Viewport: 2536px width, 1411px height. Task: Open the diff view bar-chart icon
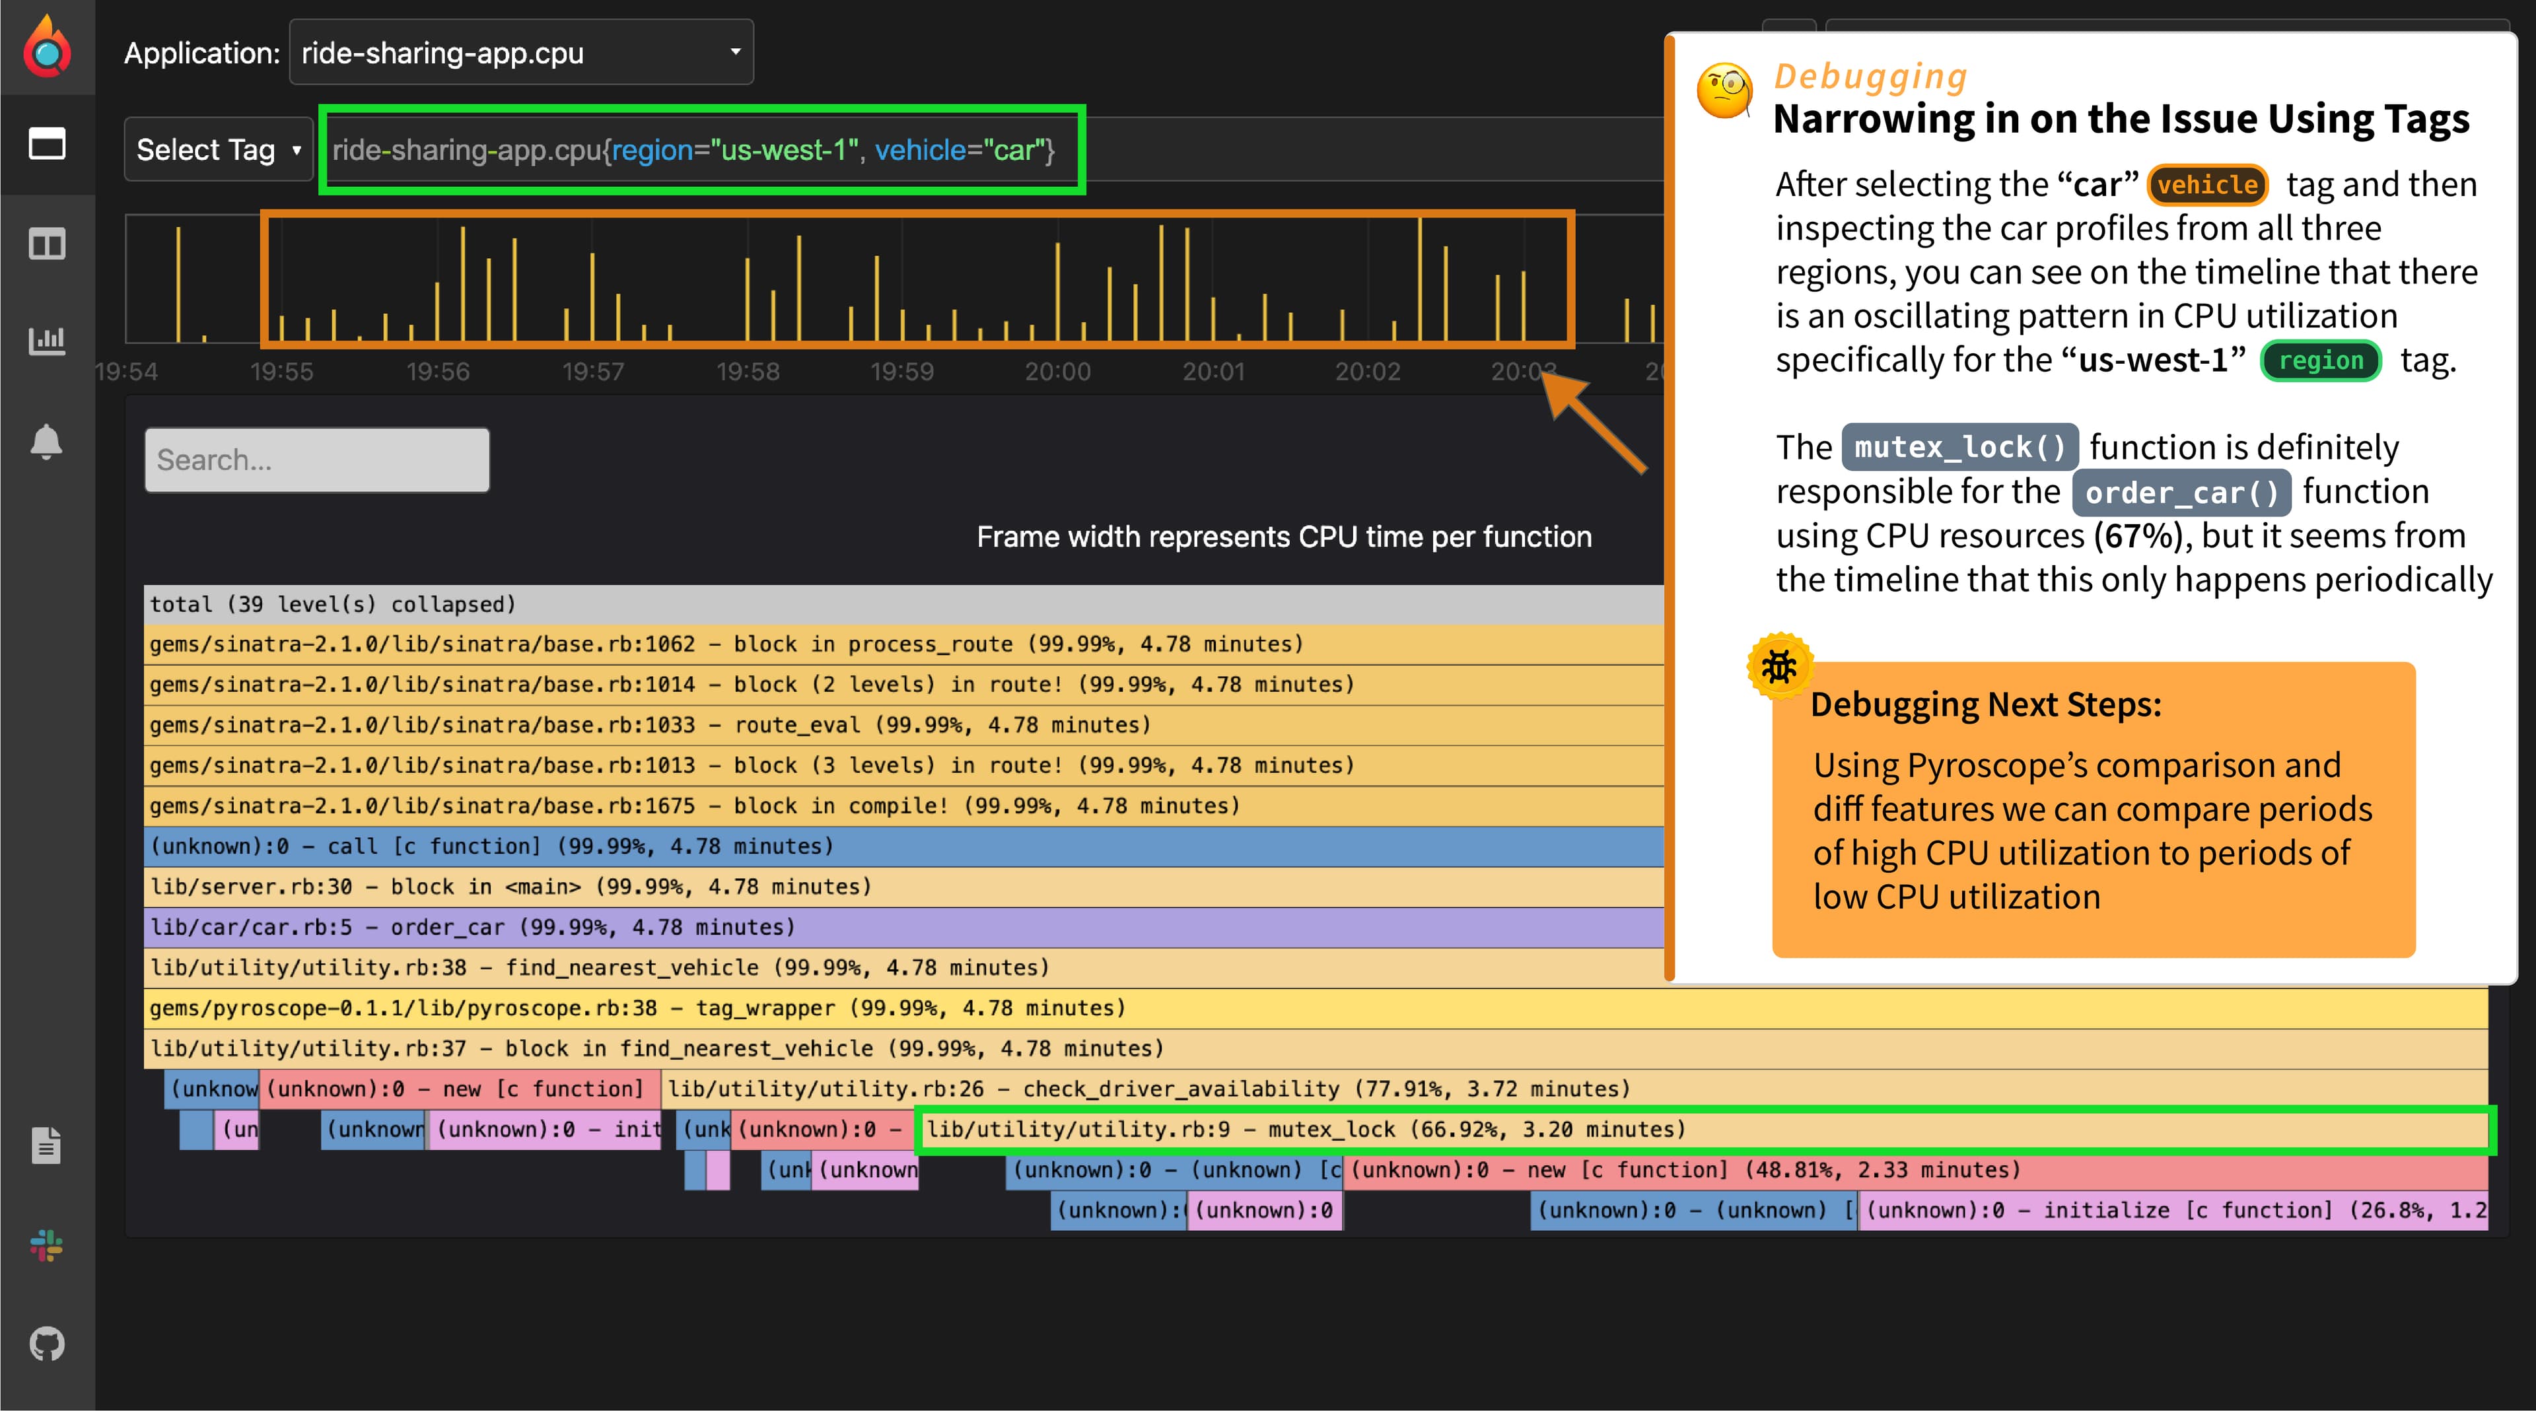(46, 341)
